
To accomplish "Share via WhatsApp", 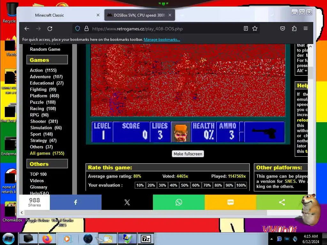I will click(x=179, y=202).
